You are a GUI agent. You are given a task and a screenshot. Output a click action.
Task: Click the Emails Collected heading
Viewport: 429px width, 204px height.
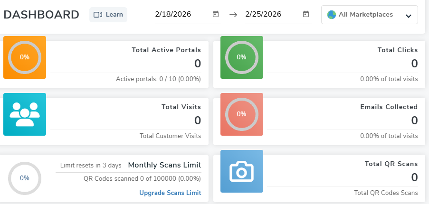point(389,107)
